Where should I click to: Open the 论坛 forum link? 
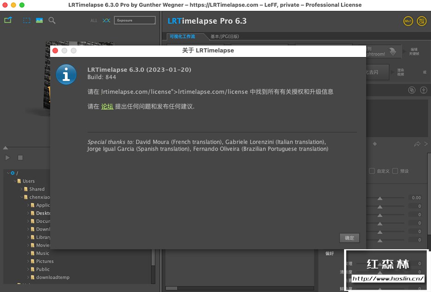pos(107,106)
